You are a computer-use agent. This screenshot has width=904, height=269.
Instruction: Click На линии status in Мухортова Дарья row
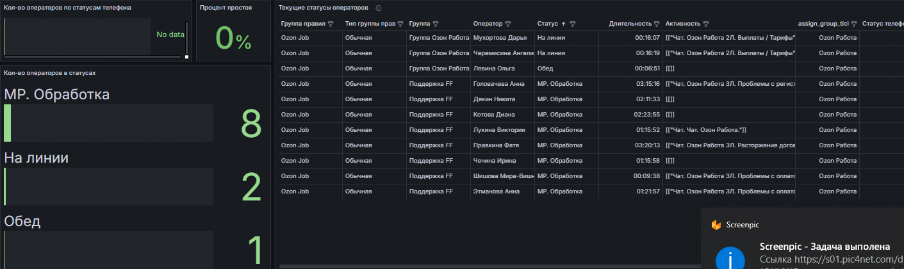point(566,38)
